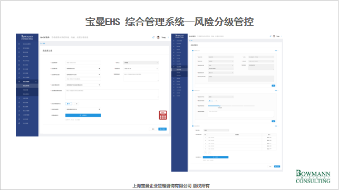339x190 pixels.
Task: Open the vertical dots menu in right screenshot header
Action: (281, 36)
